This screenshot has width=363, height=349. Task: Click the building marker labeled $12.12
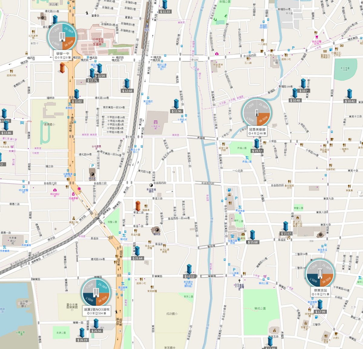(189, 271)
